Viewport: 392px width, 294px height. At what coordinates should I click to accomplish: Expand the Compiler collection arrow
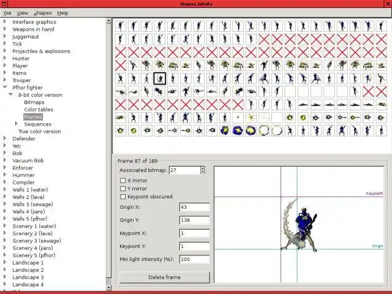(x=4, y=183)
